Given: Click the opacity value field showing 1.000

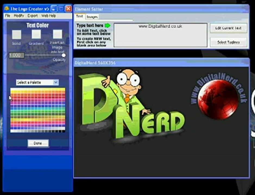Looking at the screenshot, I should pyautogui.click(x=16, y=55).
